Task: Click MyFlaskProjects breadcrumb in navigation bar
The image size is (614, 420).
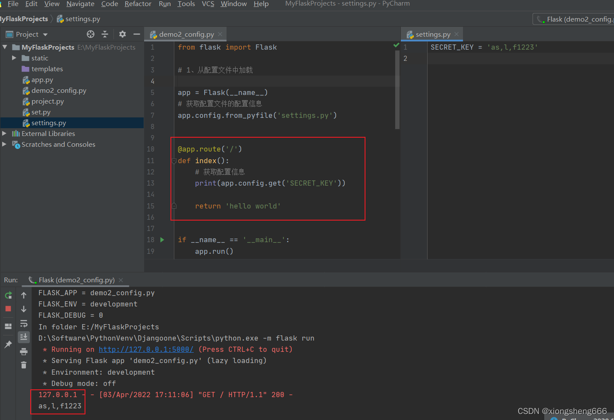Action: click(24, 19)
